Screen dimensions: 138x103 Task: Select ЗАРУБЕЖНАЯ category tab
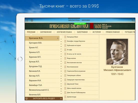coord(46,32)
